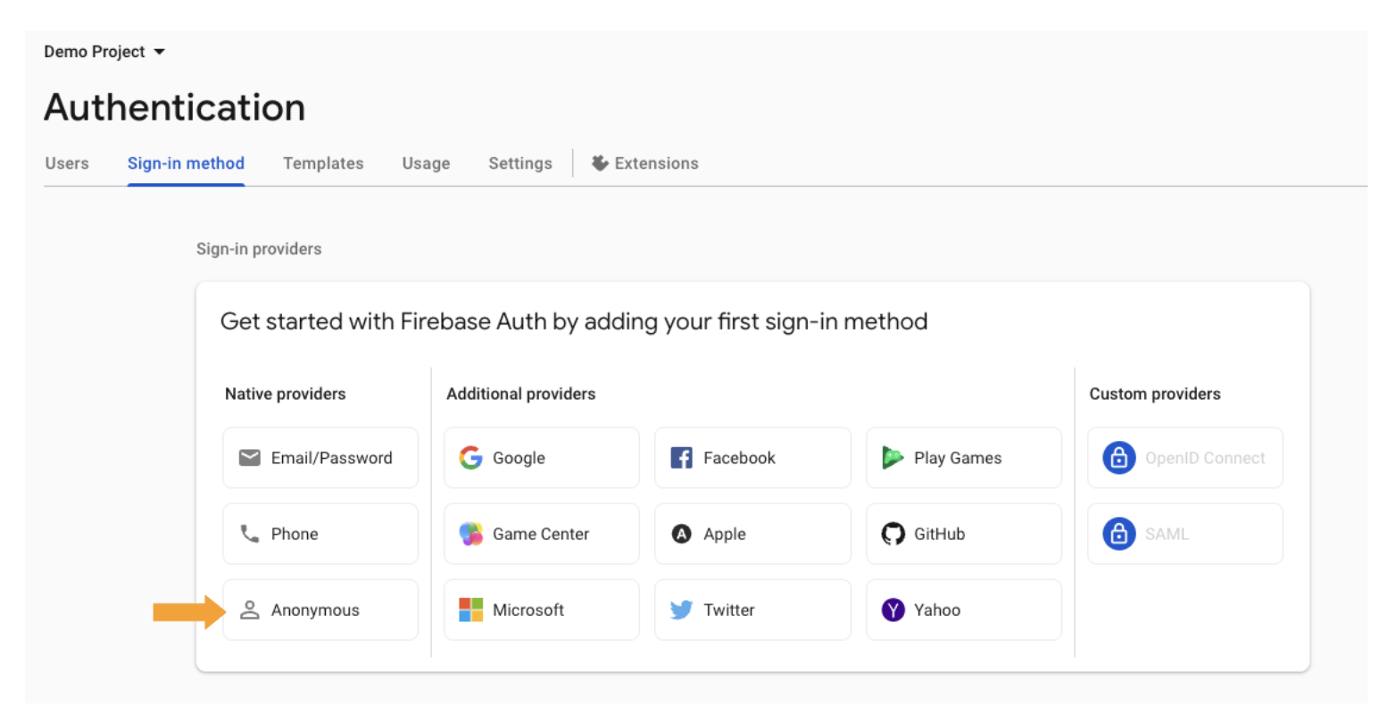Click the Twitter bird icon
1396x723 pixels.
click(681, 610)
